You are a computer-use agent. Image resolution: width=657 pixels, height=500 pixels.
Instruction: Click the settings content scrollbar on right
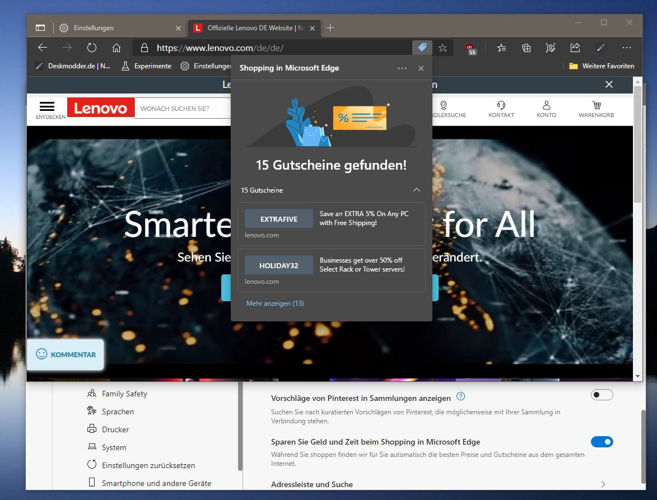click(x=643, y=446)
